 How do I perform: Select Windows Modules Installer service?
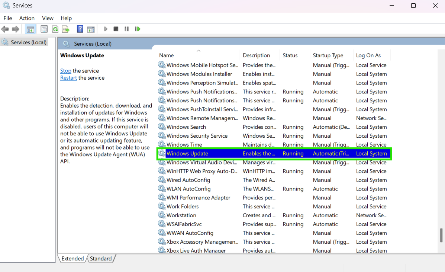coord(274,74)
